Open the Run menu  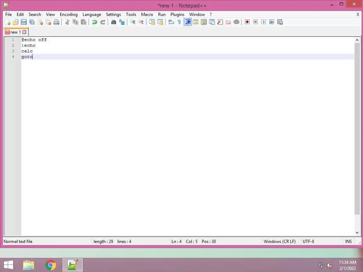tap(162, 14)
